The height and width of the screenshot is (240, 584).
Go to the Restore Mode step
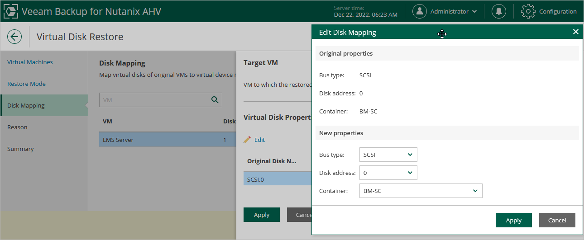coord(26,84)
